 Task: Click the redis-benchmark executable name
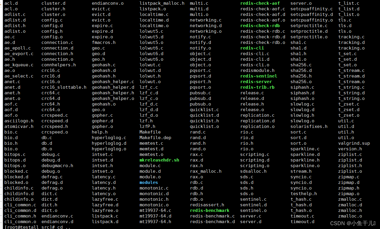tap(210, 210)
